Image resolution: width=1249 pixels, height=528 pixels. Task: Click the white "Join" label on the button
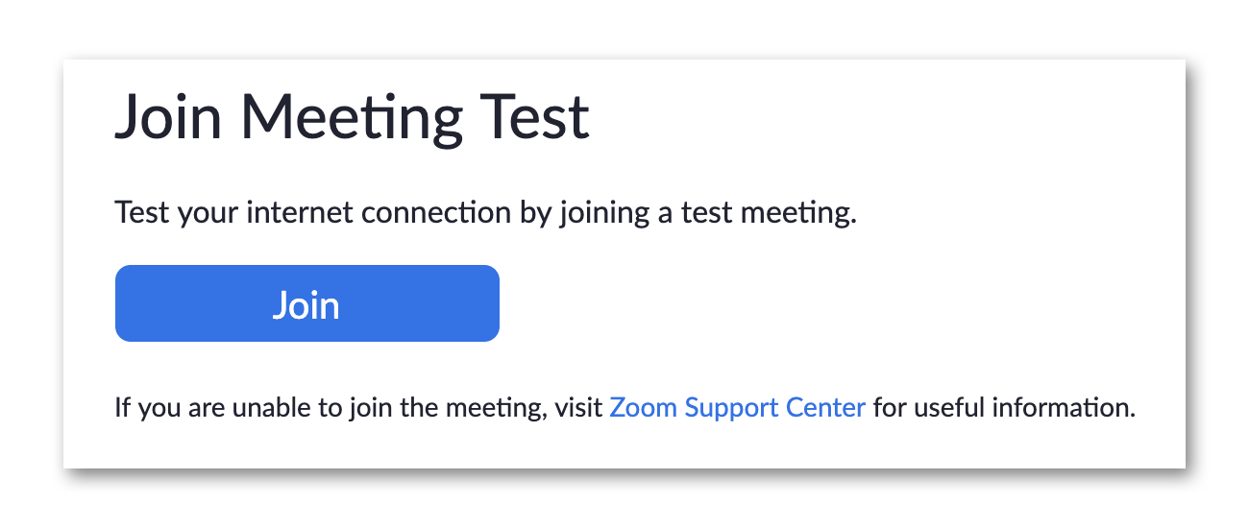click(306, 305)
